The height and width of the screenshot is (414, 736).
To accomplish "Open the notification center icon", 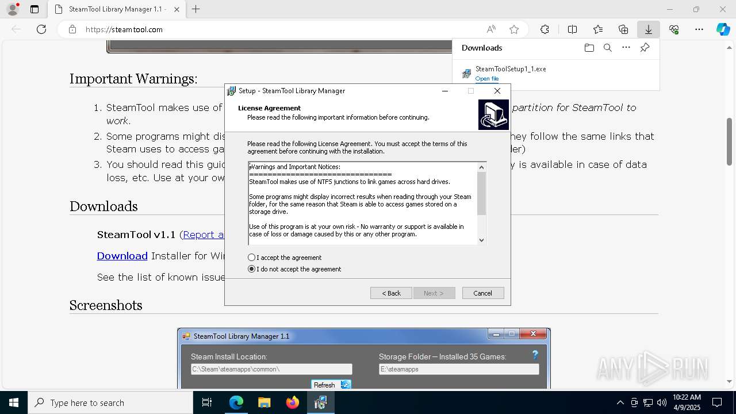I will 717,402.
